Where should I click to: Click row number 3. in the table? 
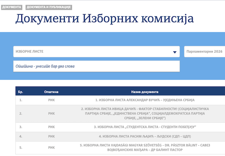click(21, 127)
